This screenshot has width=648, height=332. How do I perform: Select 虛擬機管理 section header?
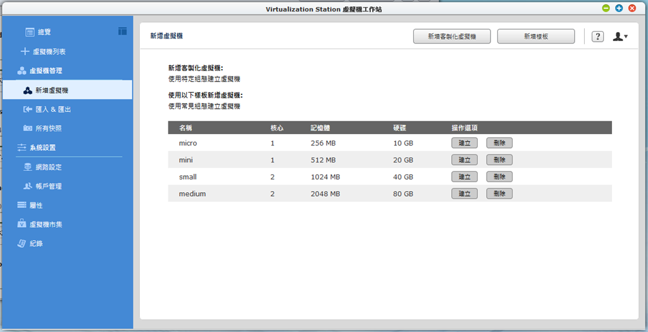pos(46,71)
